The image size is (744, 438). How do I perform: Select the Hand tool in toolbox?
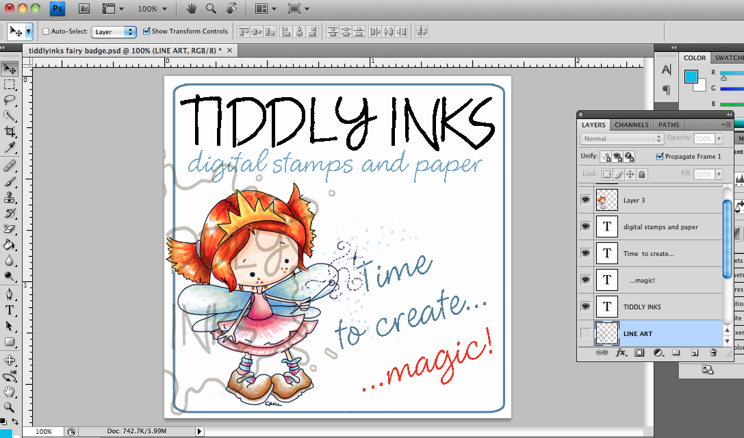click(x=10, y=392)
